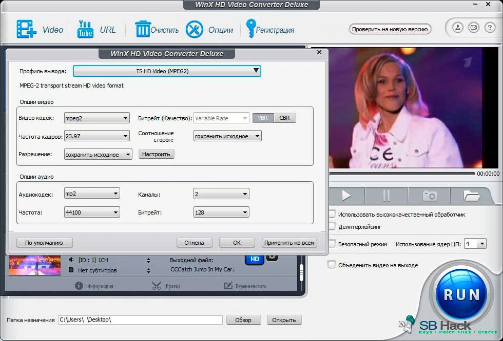Viewport: 503px width, 341px height.
Task: Click the source video thumbnail in list
Action: [35, 265]
